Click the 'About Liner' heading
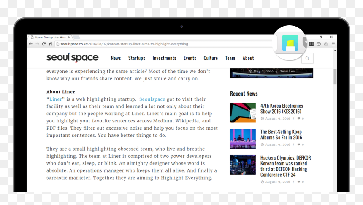This screenshot has width=363, height=205. [61, 92]
